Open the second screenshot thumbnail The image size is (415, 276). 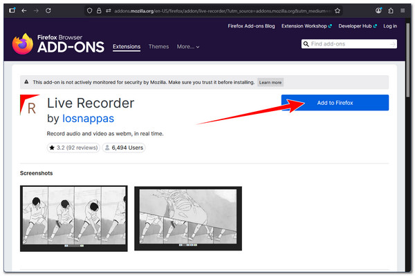click(x=188, y=219)
